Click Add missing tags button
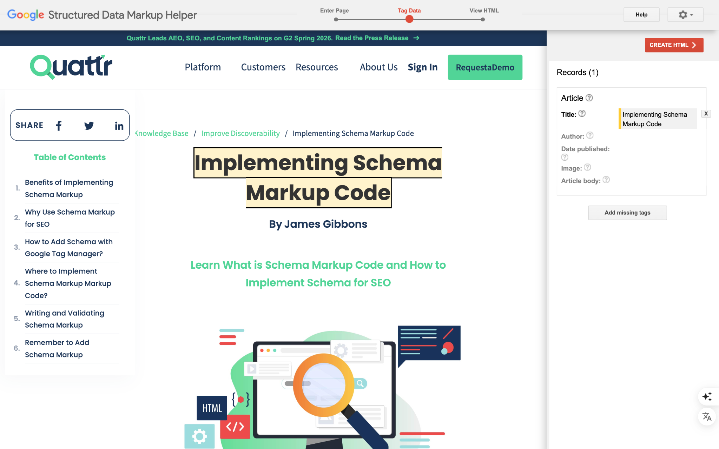 coord(627,213)
